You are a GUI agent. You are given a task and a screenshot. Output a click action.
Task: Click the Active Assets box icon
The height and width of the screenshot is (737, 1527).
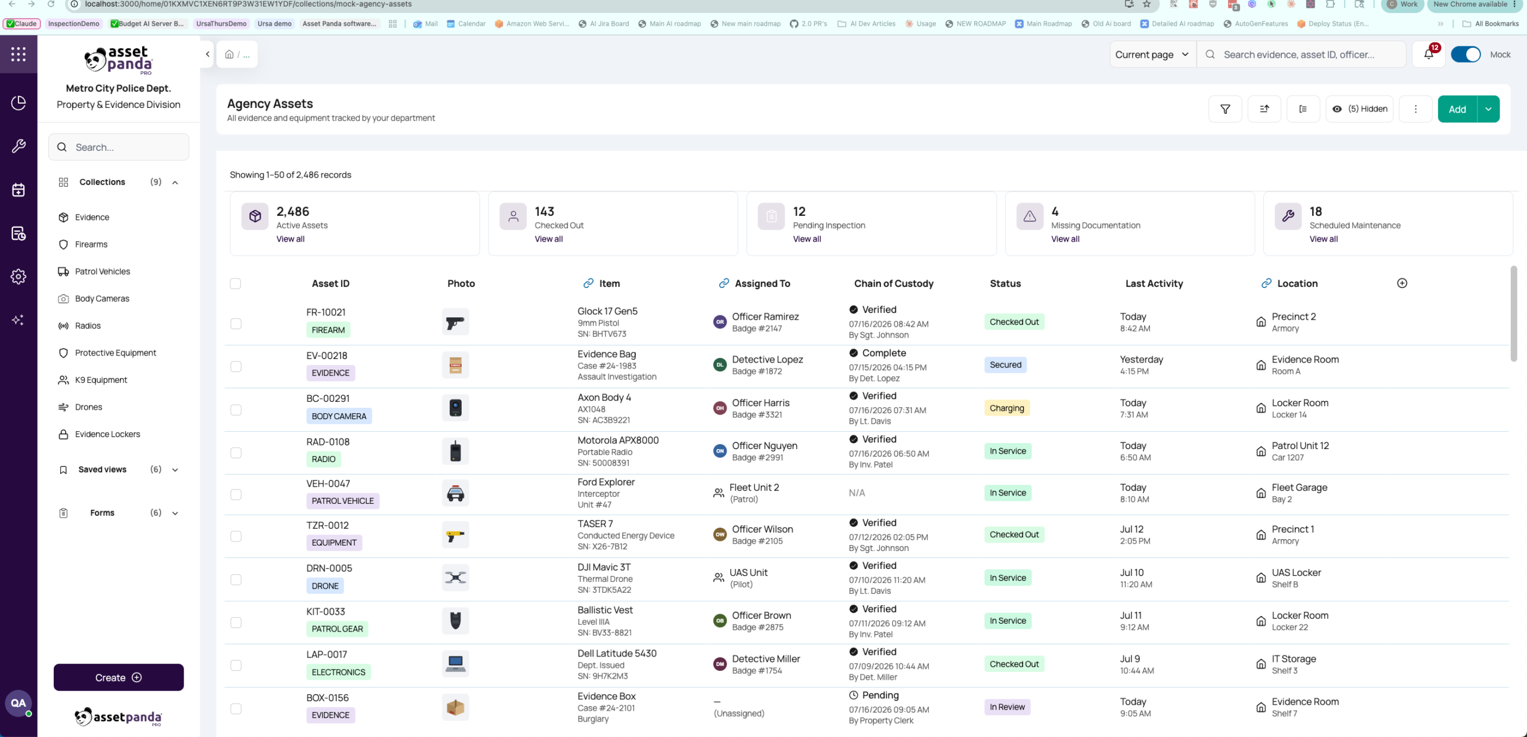point(255,216)
